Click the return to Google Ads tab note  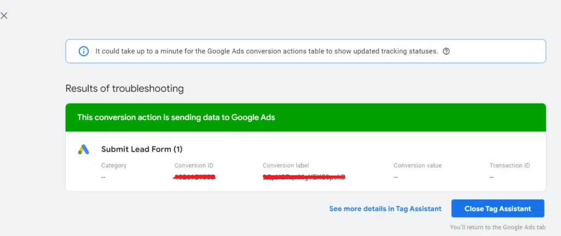(x=497, y=227)
